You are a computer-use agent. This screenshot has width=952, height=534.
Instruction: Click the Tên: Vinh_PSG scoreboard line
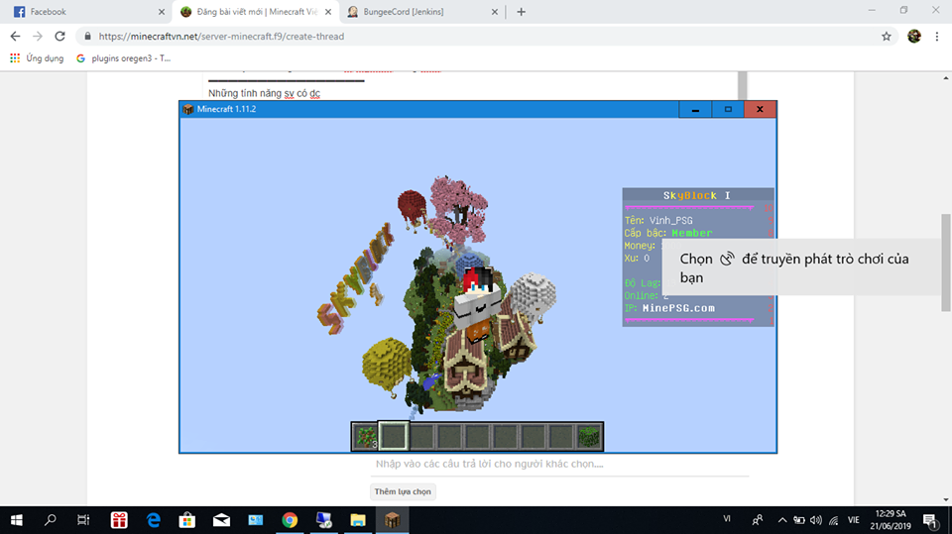[658, 220]
